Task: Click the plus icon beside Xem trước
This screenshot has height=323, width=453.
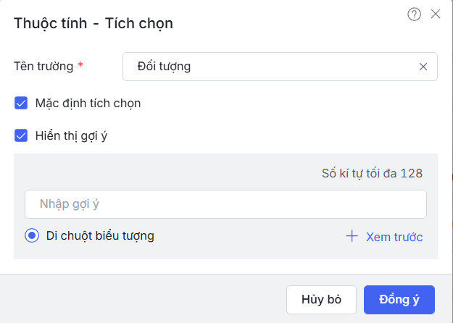Action: (x=352, y=236)
